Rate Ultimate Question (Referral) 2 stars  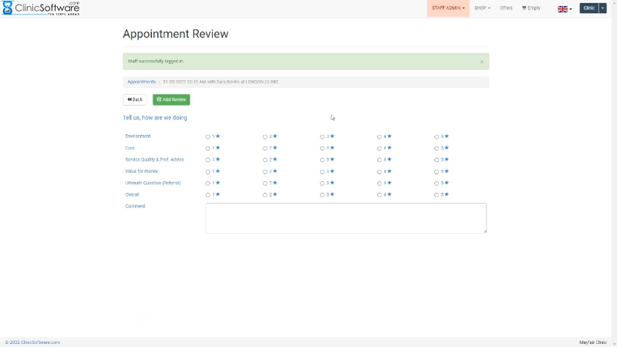pyautogui.click(x=265, y=184)
